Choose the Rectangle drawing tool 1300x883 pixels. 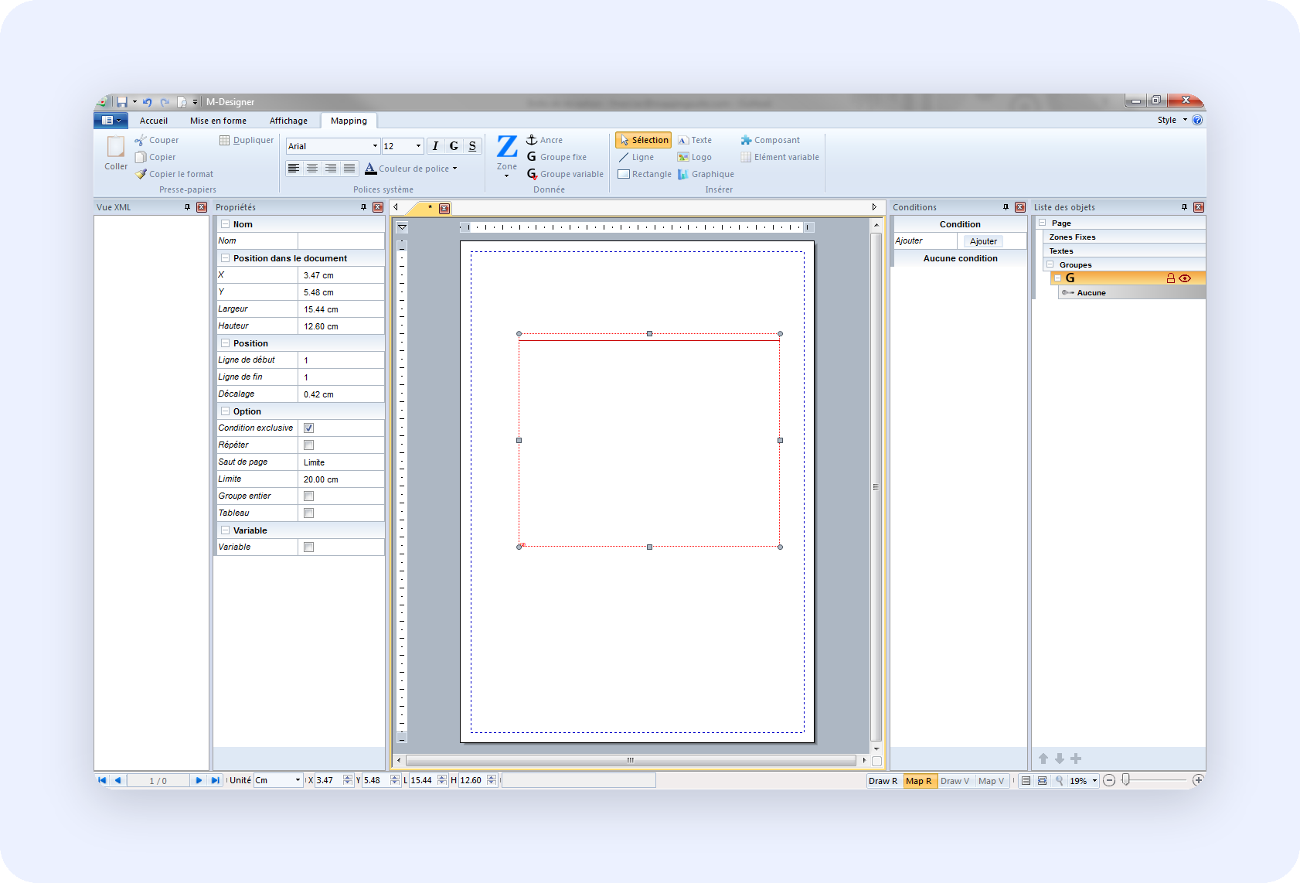645,174
